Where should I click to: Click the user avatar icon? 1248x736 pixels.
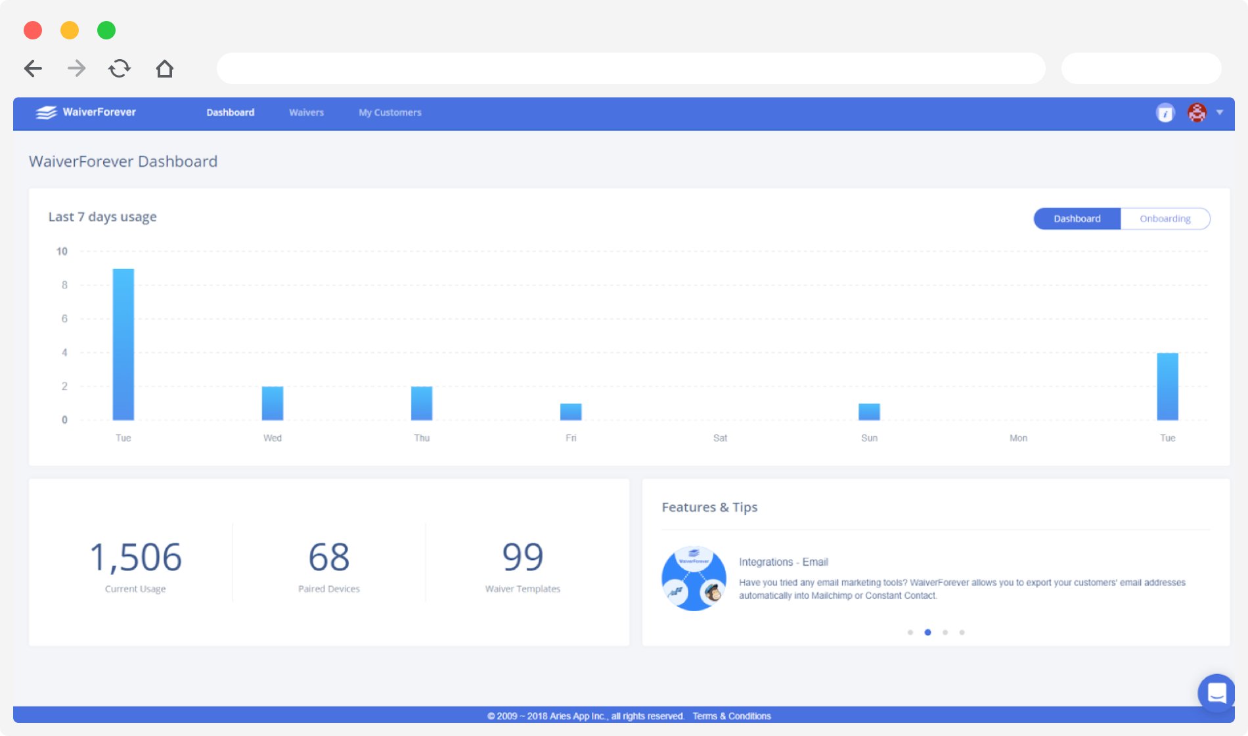coord(1197,112)
